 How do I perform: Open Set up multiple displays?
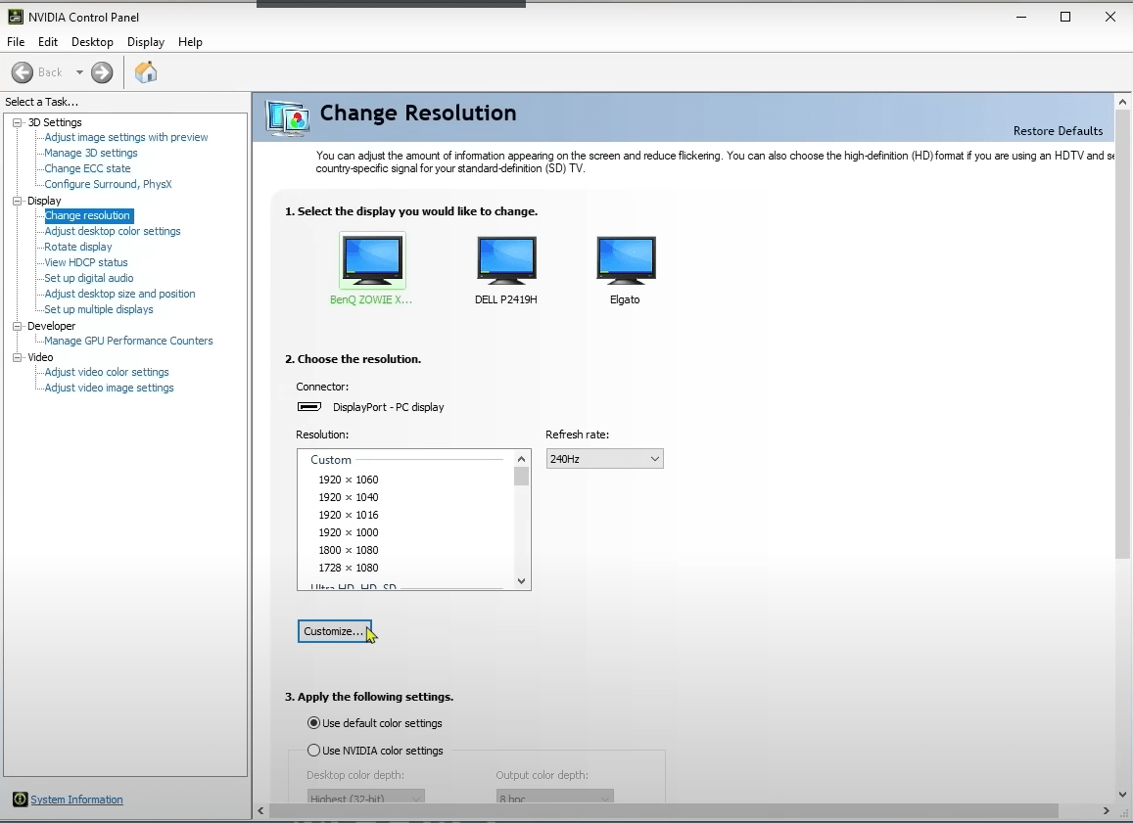coord(99,309)
